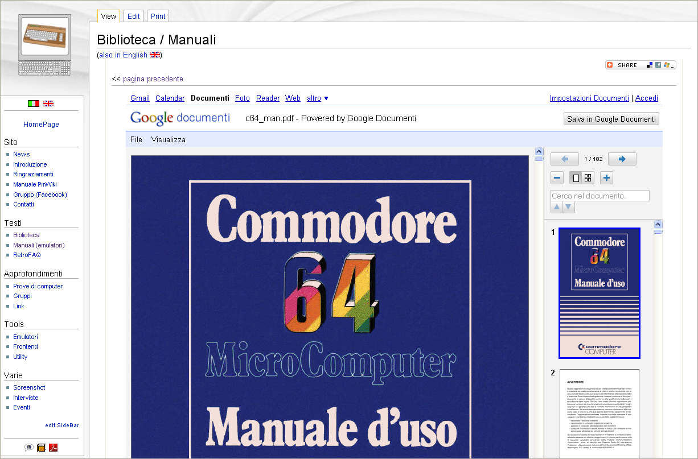The image size is (698, 459).
Task: Click the yellow book icon in sidebar footer
Action: 41,448
